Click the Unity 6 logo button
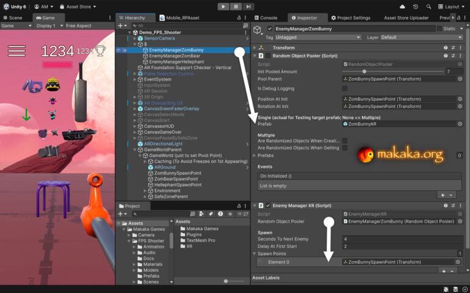The height and width of the screenshot is (293, 470). 15,7
